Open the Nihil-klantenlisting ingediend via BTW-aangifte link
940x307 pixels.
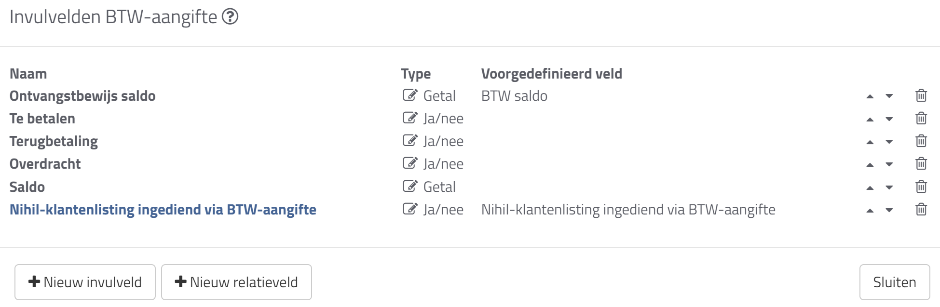(163, 210)
